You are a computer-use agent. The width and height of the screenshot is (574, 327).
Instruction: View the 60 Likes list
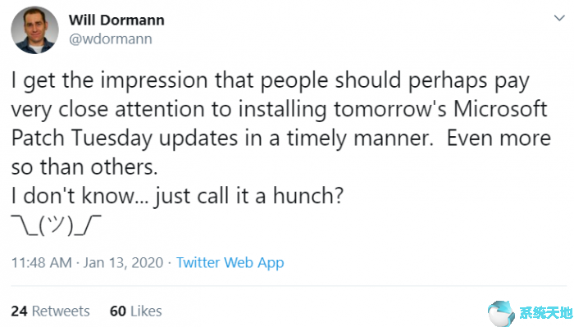(136, 311)
